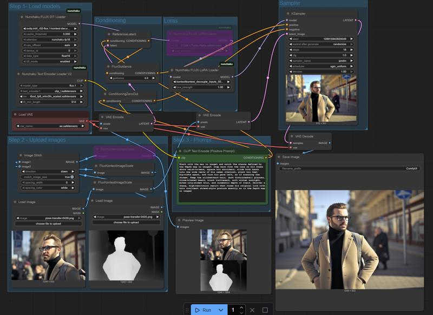Click choose file to upload under pose-transfer-0439.png

[x=48, y=223]
